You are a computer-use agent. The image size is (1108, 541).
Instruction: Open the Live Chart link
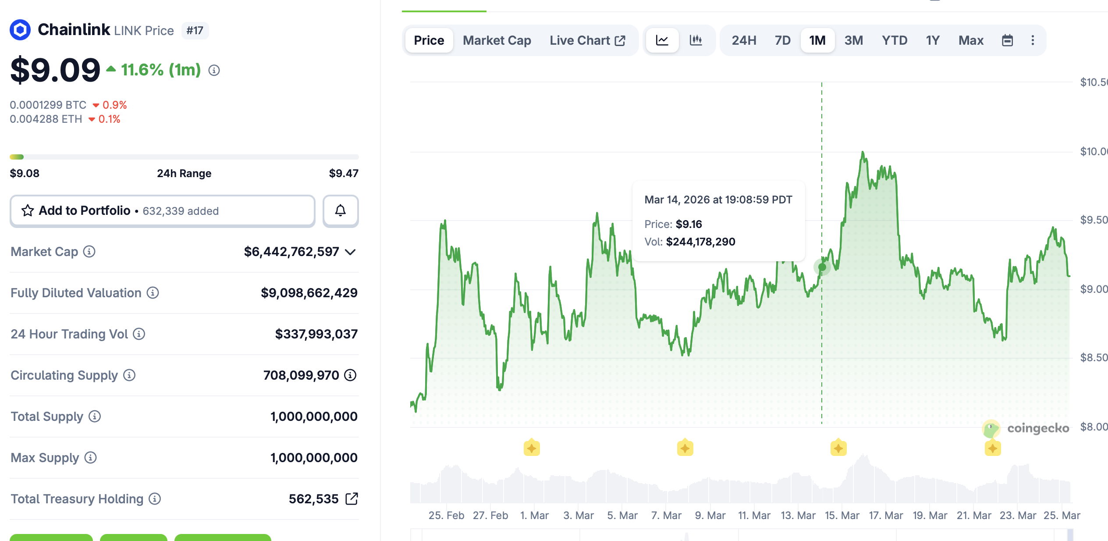click(586, 40)
